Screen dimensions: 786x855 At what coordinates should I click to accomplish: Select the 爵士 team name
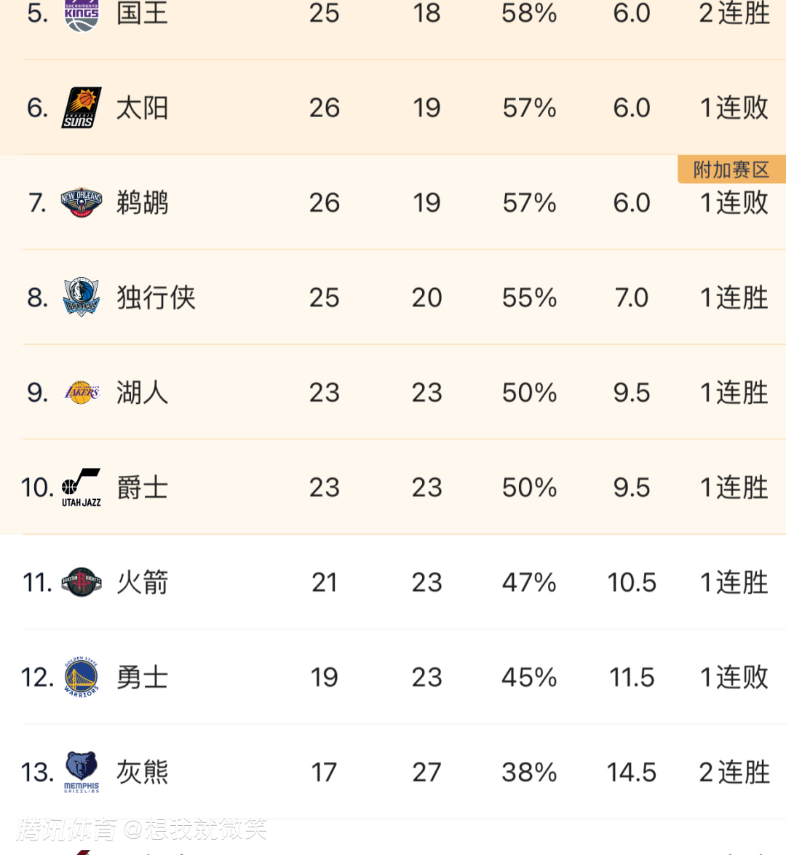pyautogui.click(x=143, y=487)
